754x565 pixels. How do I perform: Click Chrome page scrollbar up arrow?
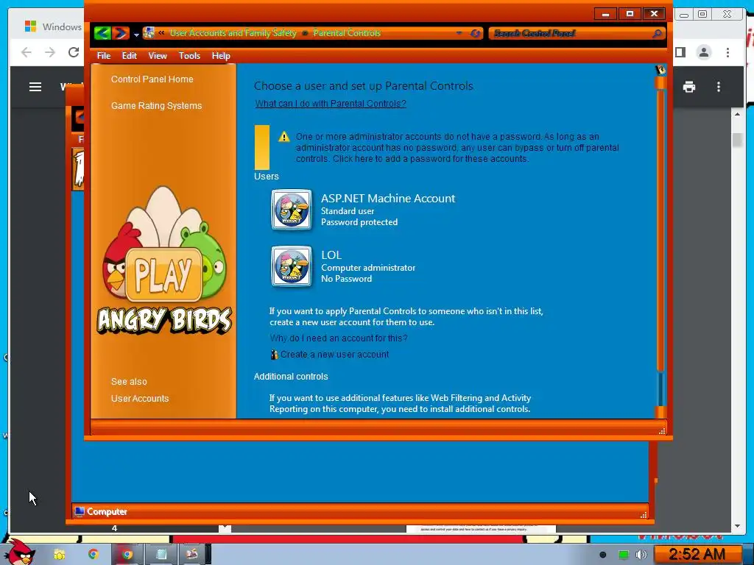point(737,114)
